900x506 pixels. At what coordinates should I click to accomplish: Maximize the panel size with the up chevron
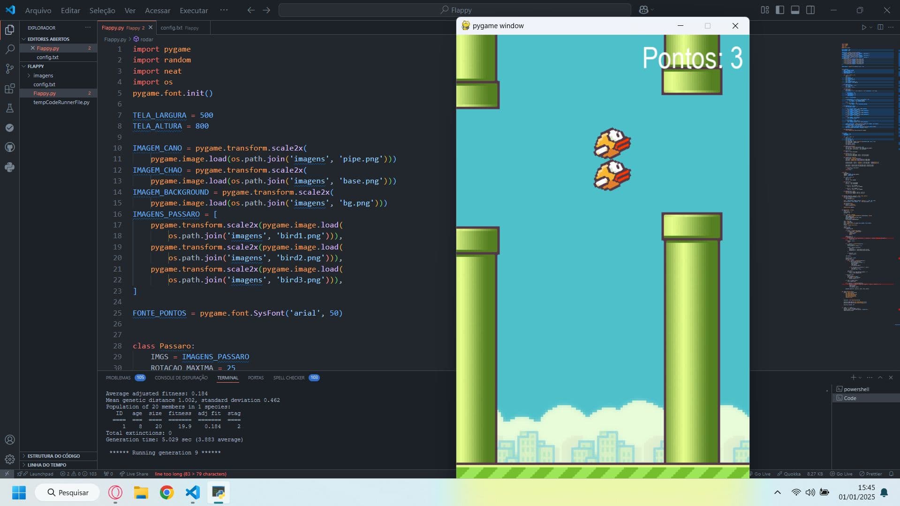pyautogui.click(x=880, y=378)
